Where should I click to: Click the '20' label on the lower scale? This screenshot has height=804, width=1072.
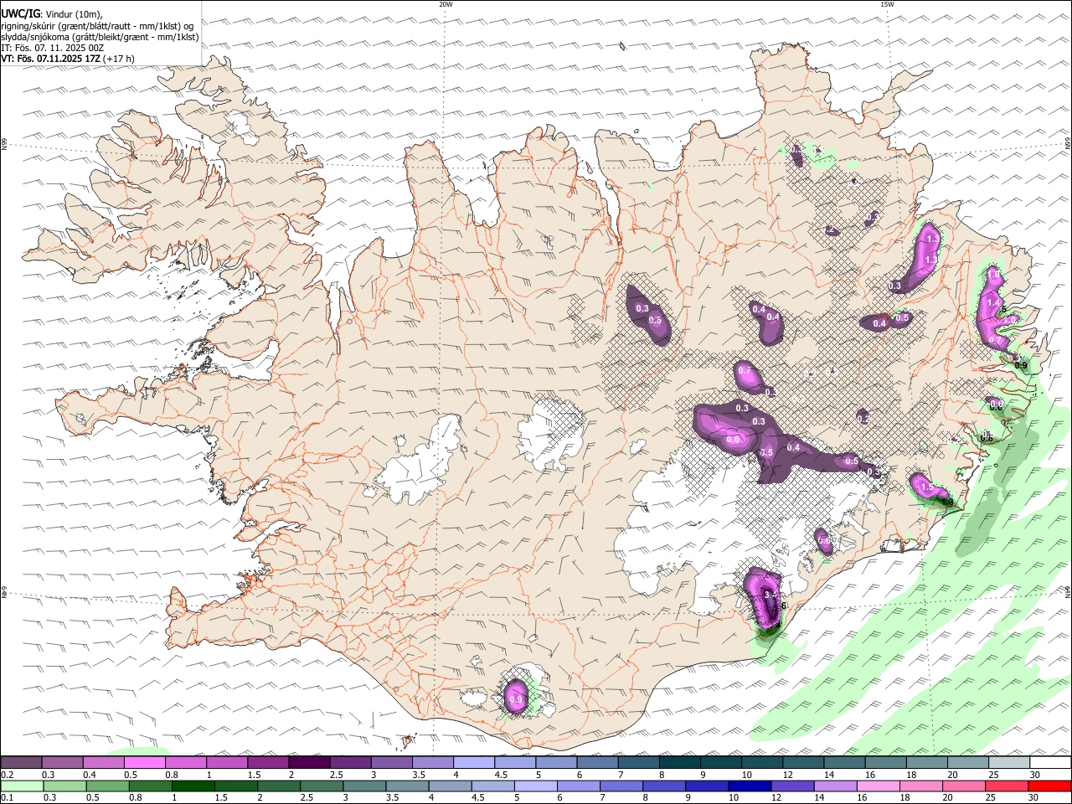click(x=947, y=797)
